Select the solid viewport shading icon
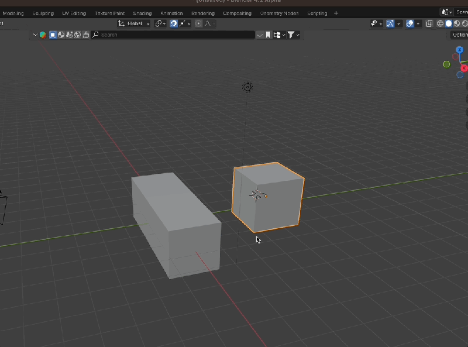This screenshot has width=468, height=347. coord(448,23)
